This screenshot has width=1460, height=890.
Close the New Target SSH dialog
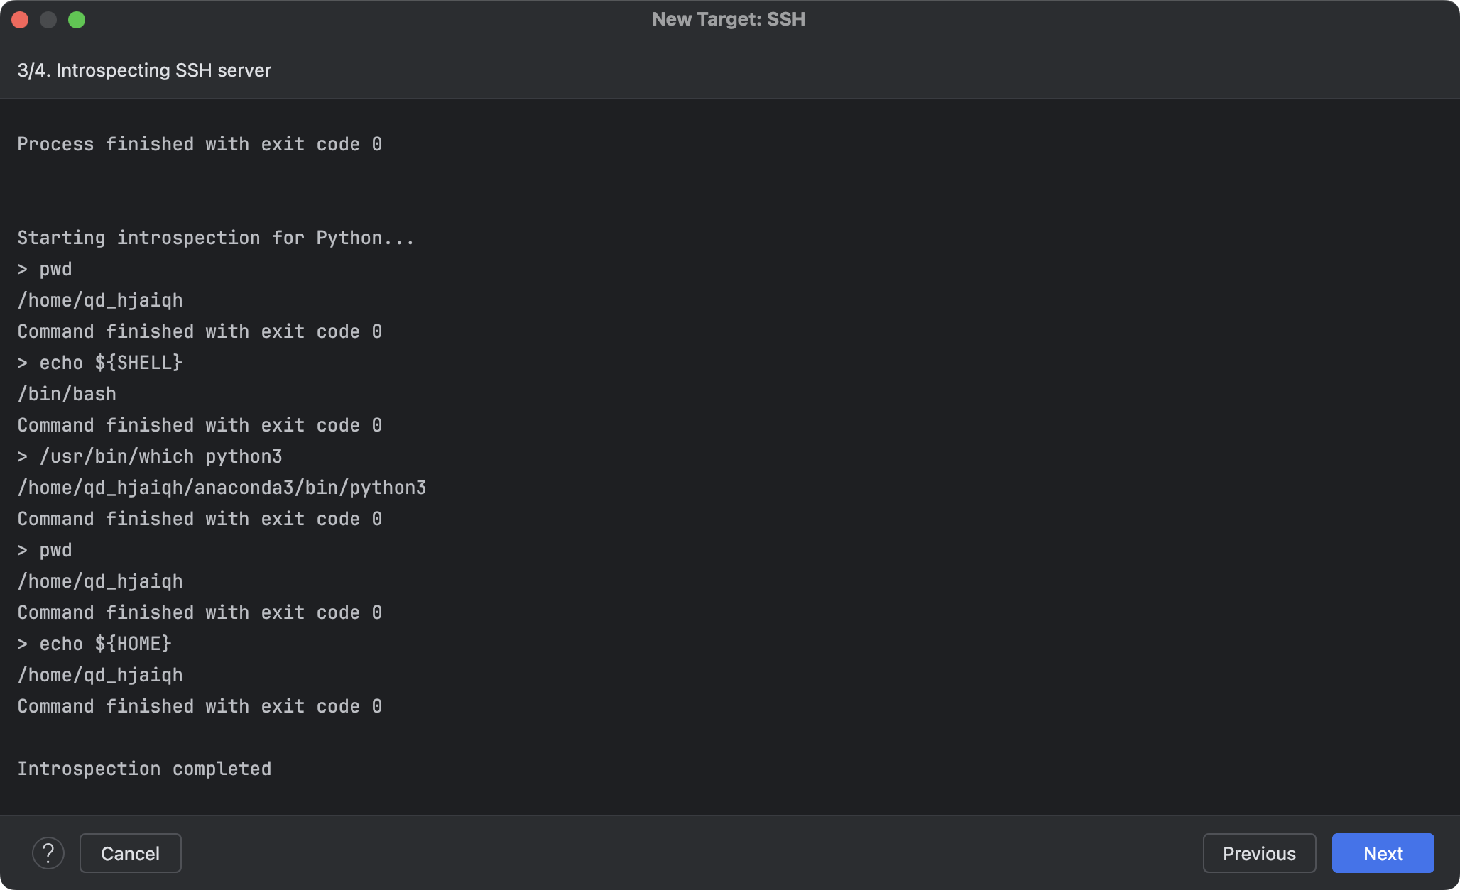[x=20, y=20]
